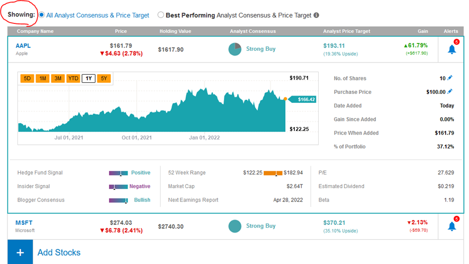This screenshot has height=264, width=469.
Task: Click the Next Earnings Report date Apr 28, 2022
Action: click(x=288, y=200)
